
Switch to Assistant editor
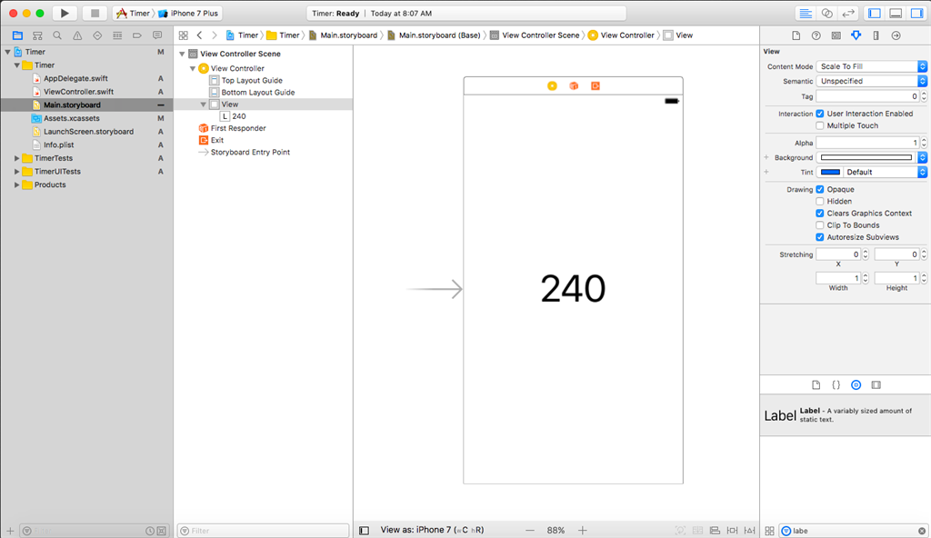coord(827,13)
